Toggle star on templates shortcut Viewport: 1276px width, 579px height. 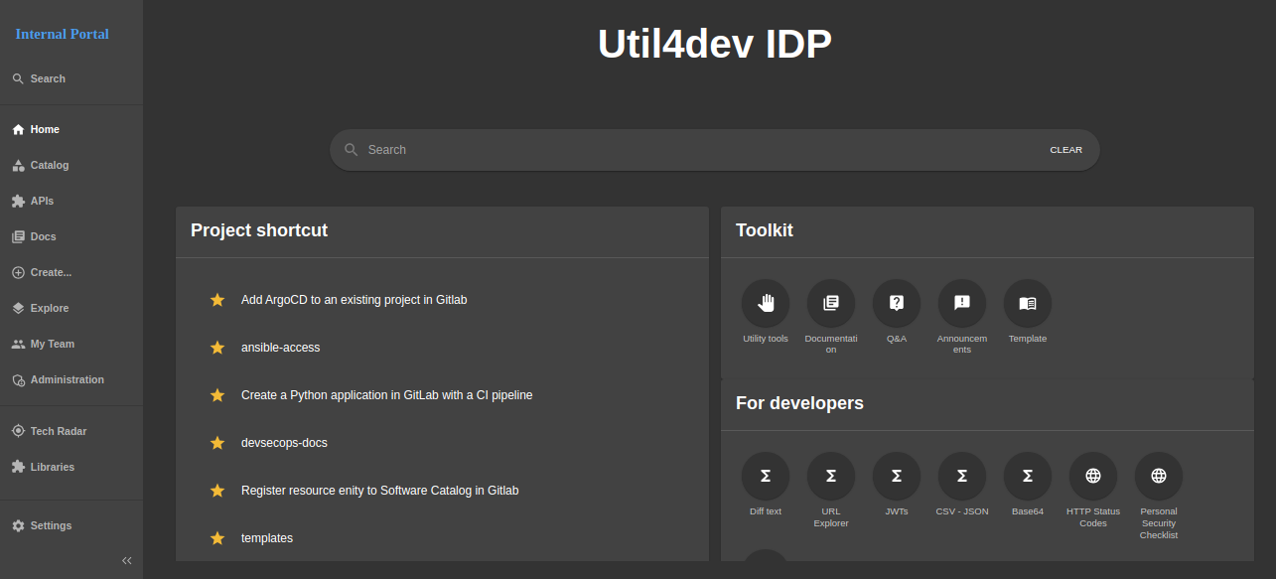pos(217,538)
